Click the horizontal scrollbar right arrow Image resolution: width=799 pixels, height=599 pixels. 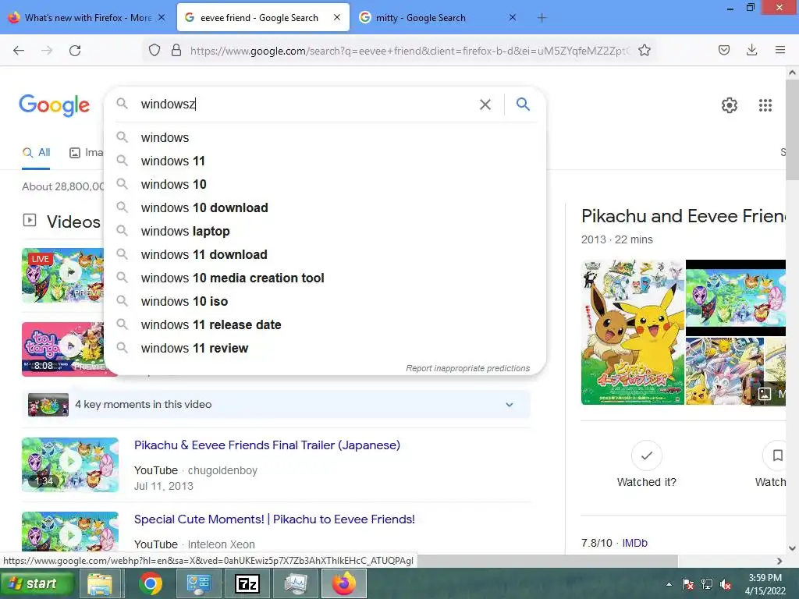[x=779, y=561]
